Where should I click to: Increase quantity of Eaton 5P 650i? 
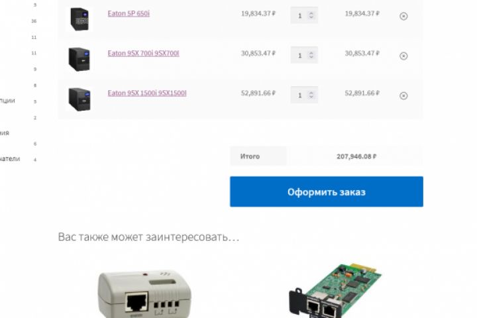click(311, 13)
